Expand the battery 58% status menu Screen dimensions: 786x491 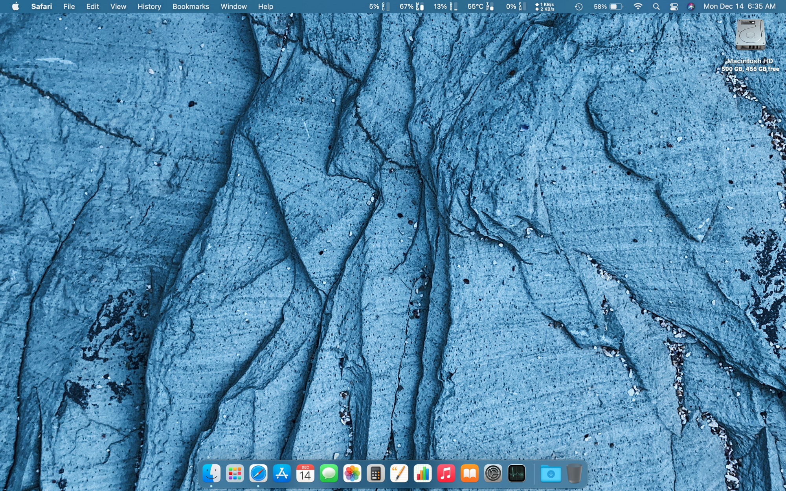point(608,7)
